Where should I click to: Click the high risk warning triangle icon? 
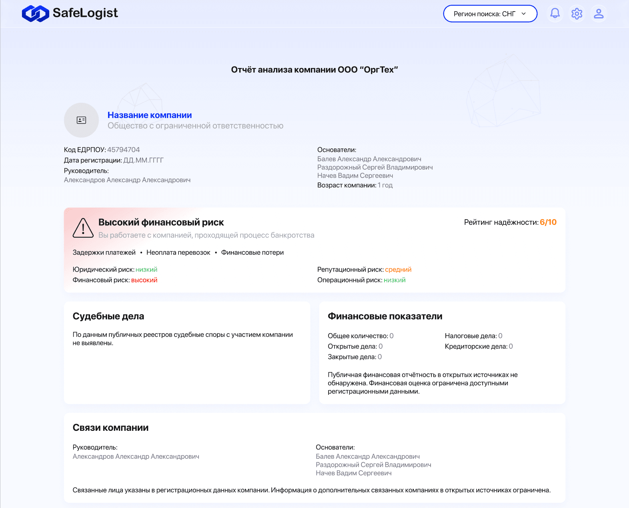(x=83, y=228)
